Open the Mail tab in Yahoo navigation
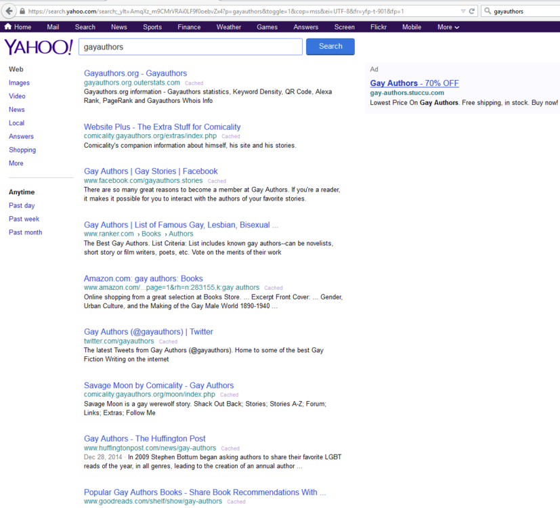The image size is (560, 508). [x=53, y=27]
